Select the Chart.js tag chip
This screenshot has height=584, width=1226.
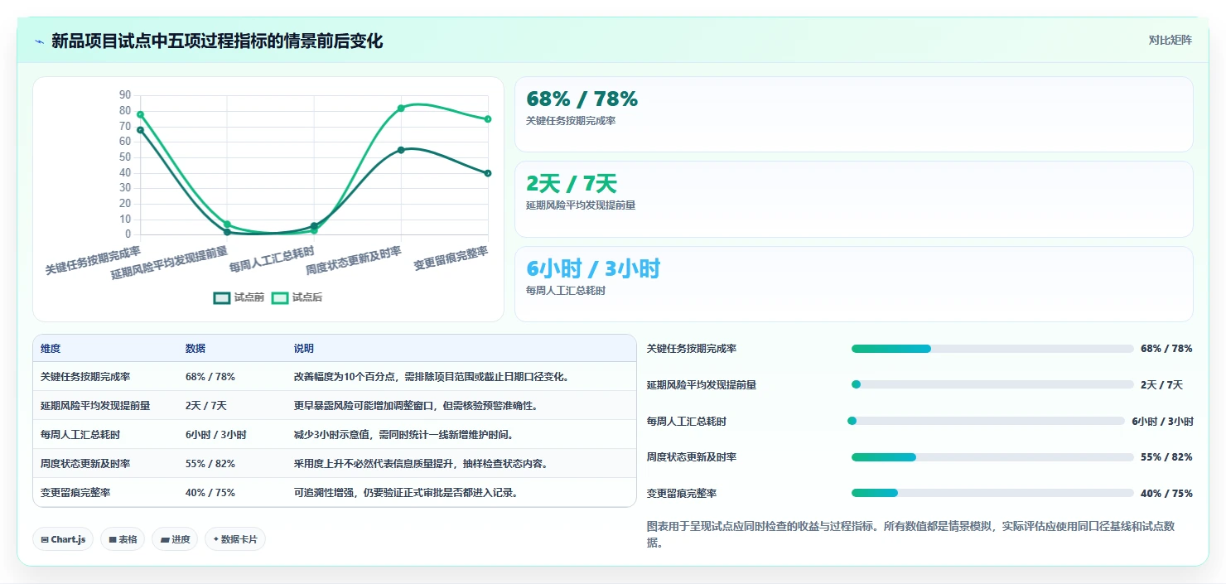pyautogui.click(x=64, y=539)
